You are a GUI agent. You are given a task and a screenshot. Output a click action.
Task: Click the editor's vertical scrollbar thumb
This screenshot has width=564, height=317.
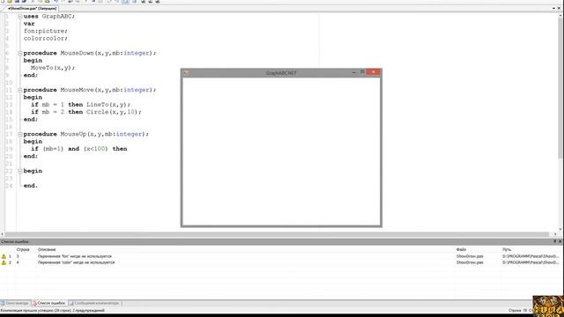coord(560,88)
